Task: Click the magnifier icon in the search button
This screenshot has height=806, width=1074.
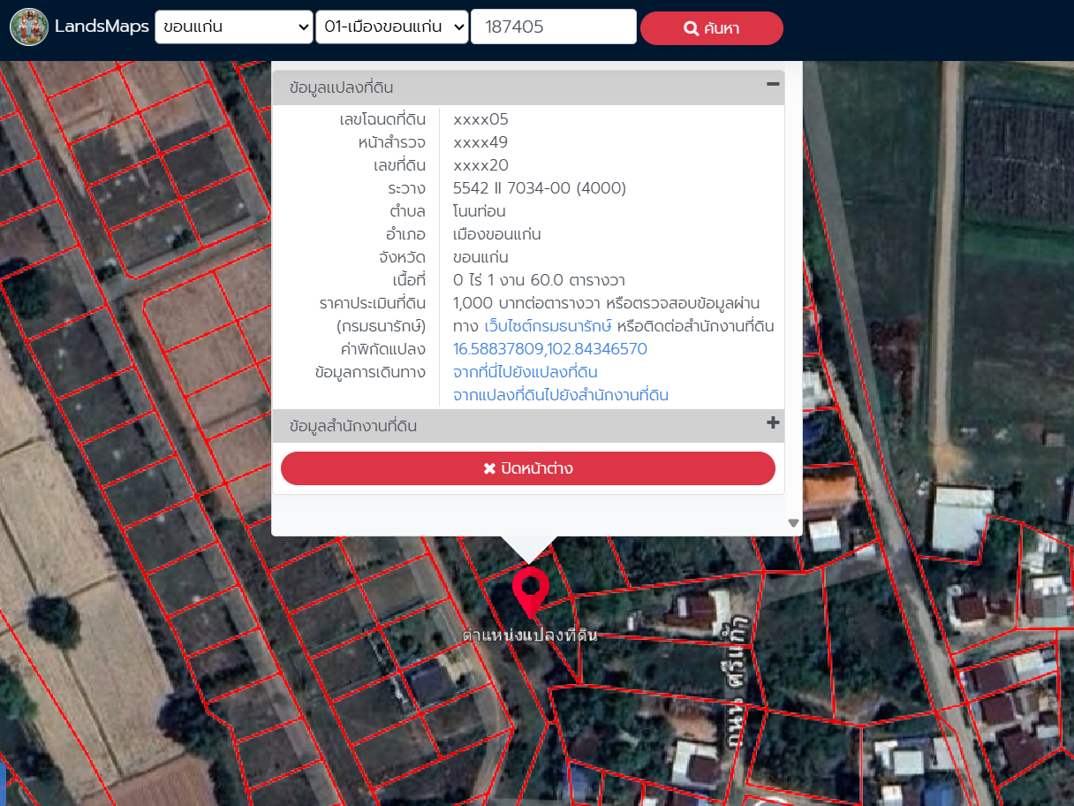Action: click(x=692, y=28)
